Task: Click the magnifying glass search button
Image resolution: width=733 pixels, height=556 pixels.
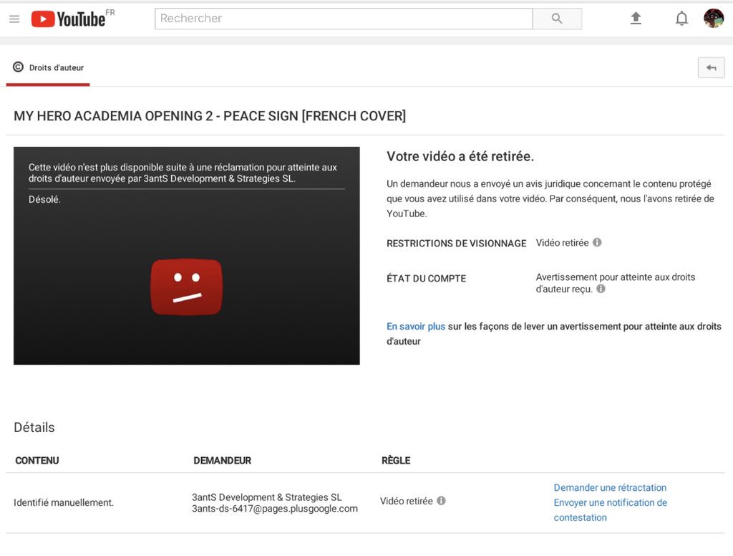Action: click(x=557, y=18)
